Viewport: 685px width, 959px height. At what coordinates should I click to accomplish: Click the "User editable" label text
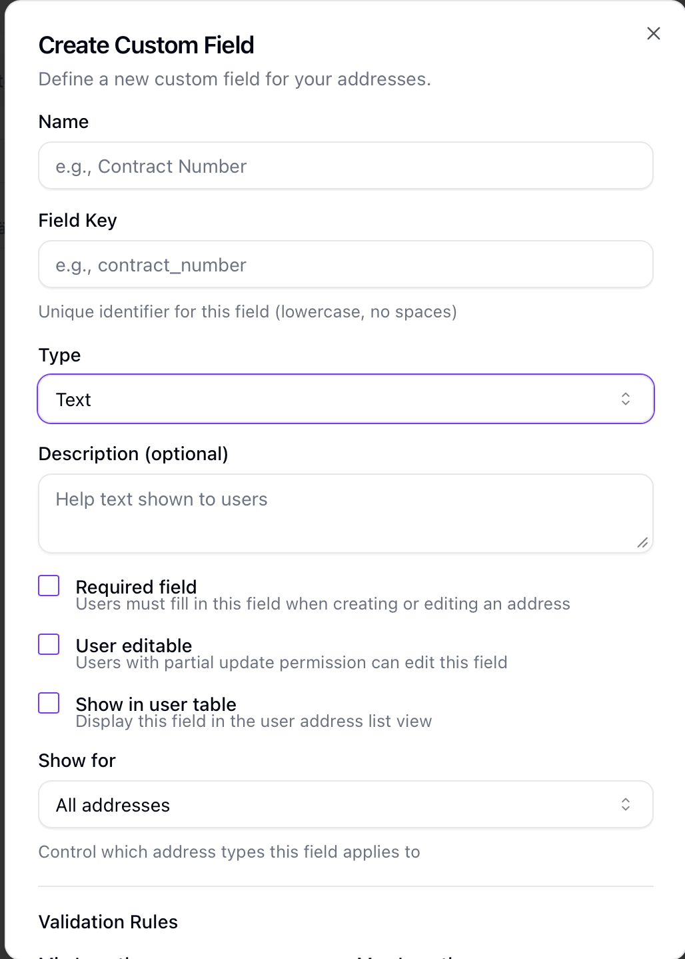(134, 646)
